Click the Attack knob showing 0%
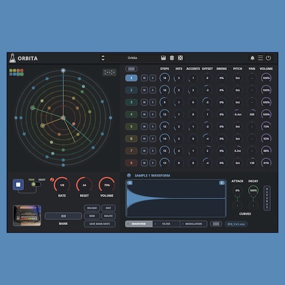285x285 pixels. point(237,190)
